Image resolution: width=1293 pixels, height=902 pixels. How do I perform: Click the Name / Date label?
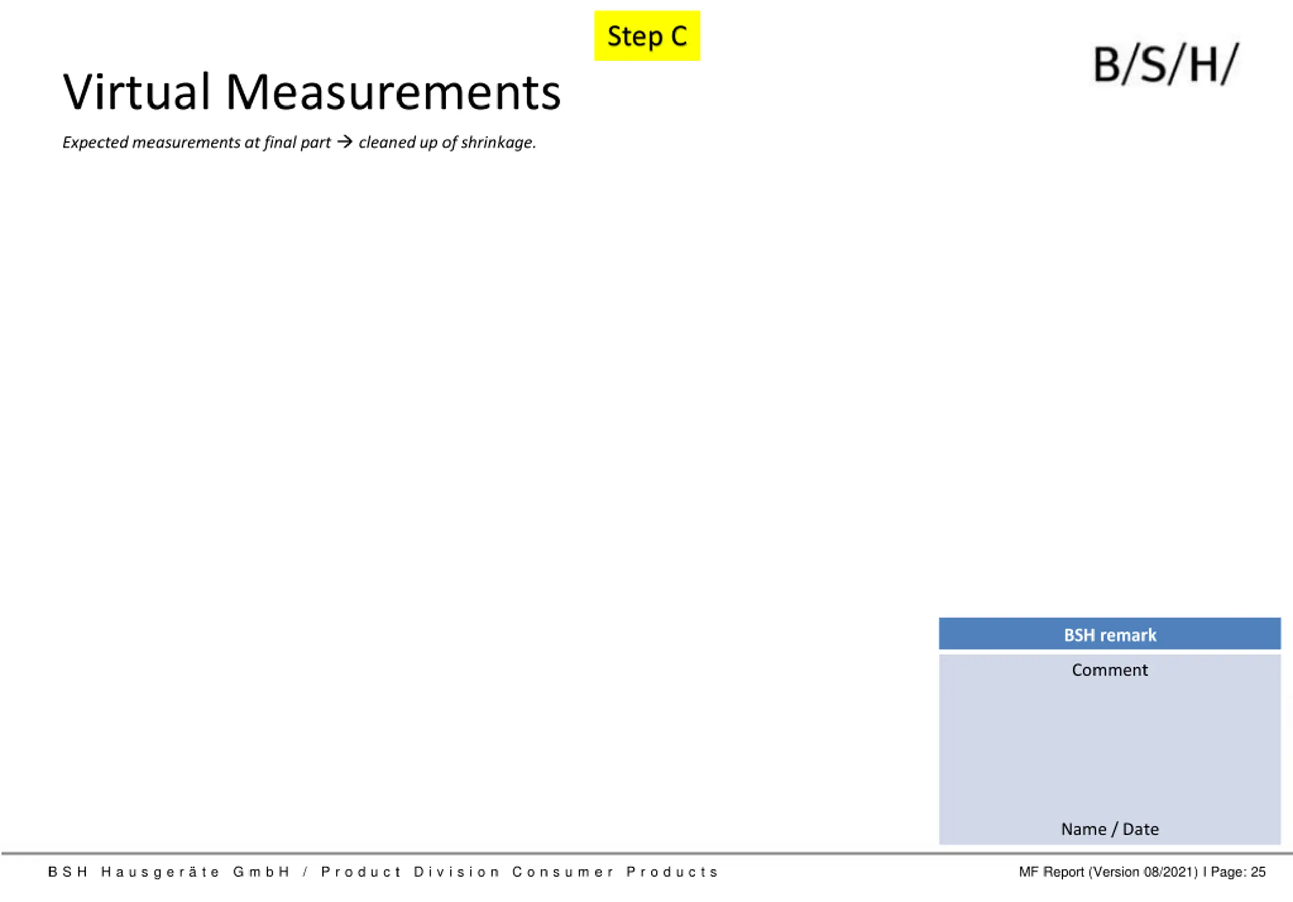pyautogui.click(x=1110, y=829)
